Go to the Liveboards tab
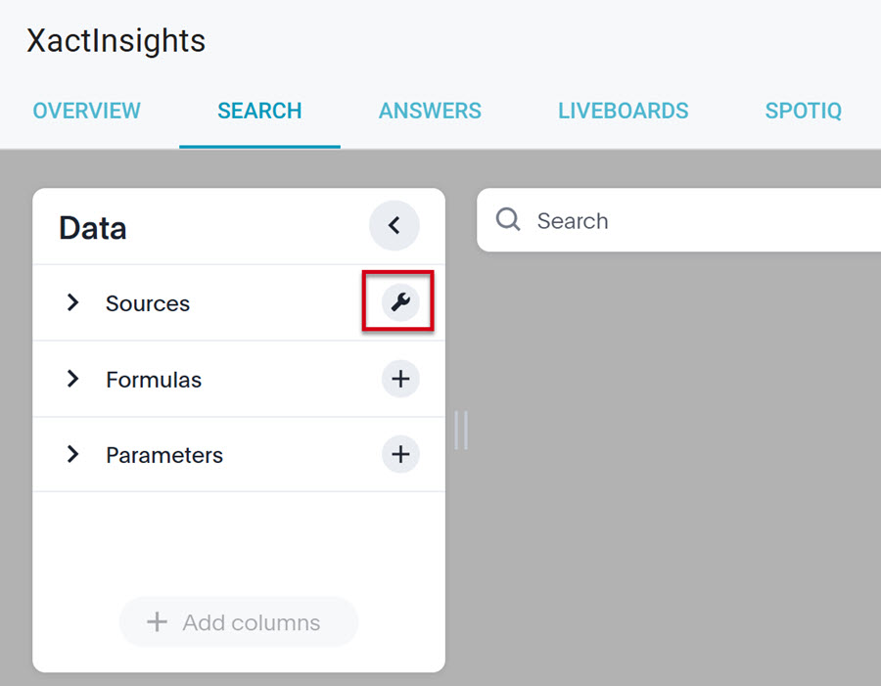 coord(624,112)
